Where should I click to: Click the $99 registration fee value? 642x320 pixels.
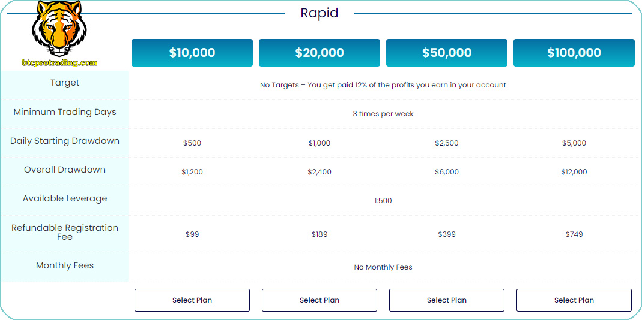(x=192, y=234)
